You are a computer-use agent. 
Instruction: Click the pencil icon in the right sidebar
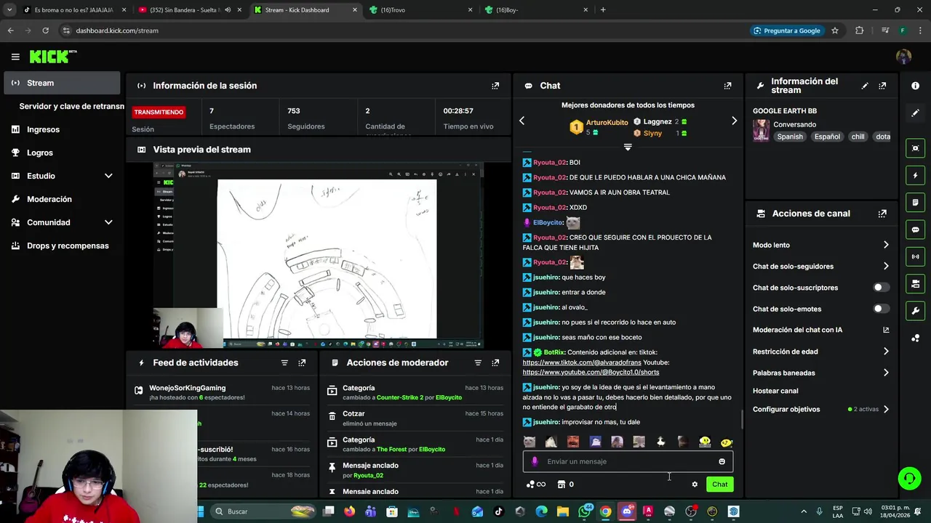pyautogui.click(x=915, y=113)
